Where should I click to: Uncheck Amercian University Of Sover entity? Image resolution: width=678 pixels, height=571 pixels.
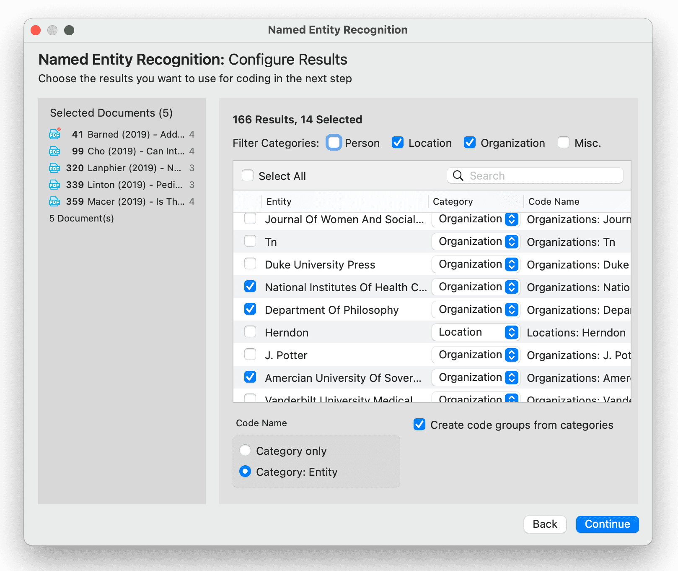click(x=250, y=377)
